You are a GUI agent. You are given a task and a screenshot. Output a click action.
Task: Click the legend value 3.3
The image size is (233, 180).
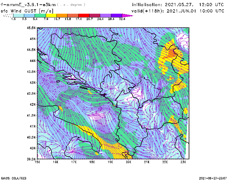click(24, 19)
